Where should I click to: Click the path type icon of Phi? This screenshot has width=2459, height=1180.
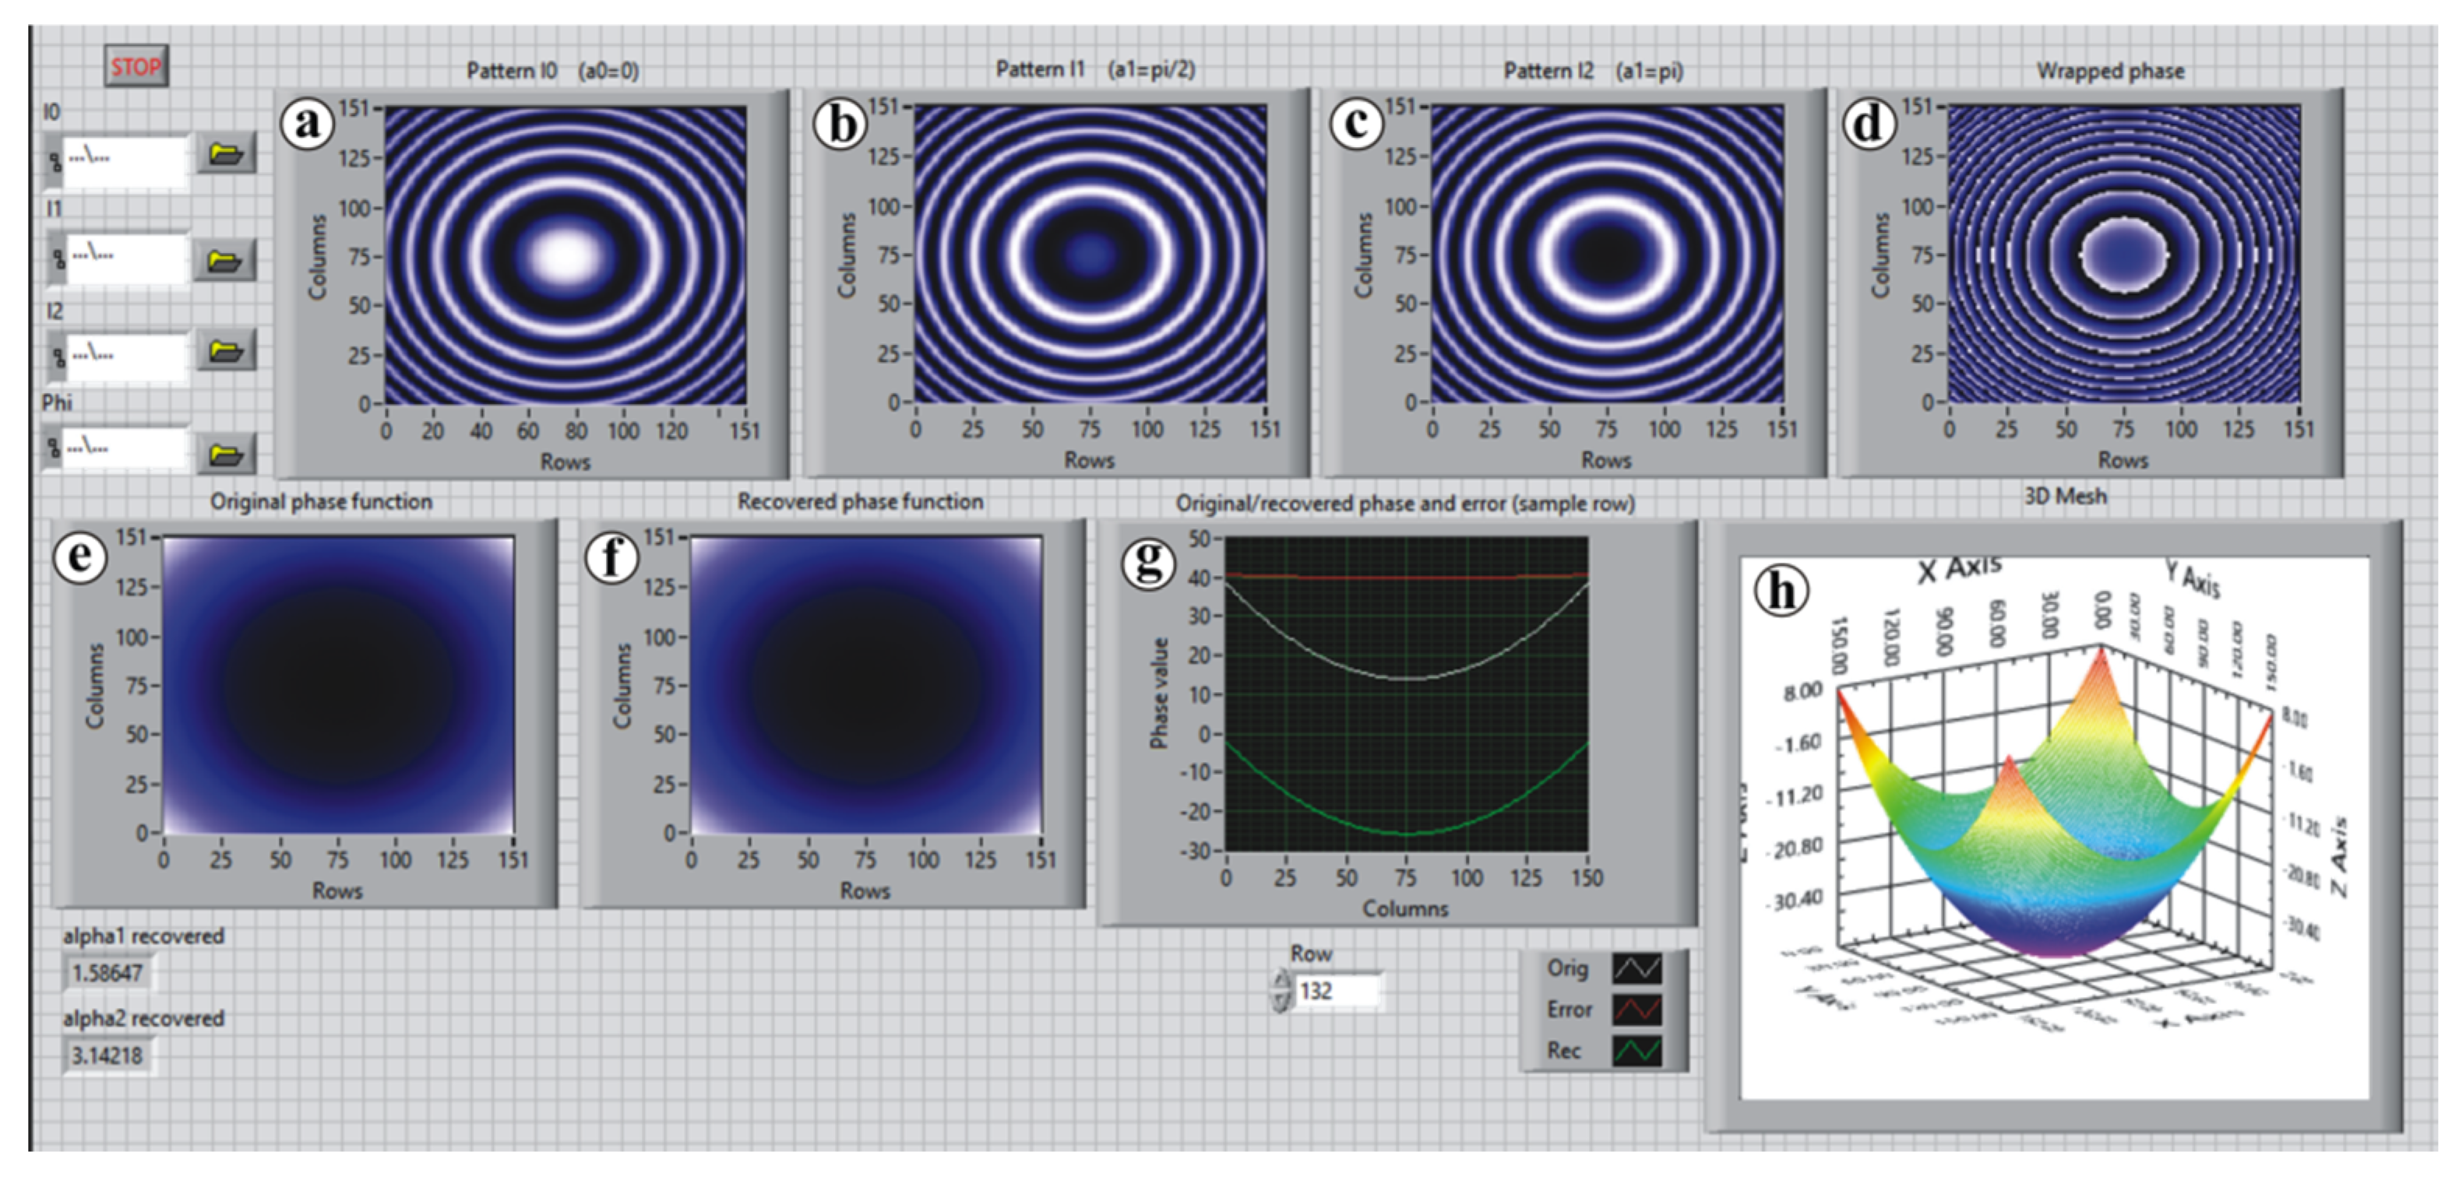point(55,449)
